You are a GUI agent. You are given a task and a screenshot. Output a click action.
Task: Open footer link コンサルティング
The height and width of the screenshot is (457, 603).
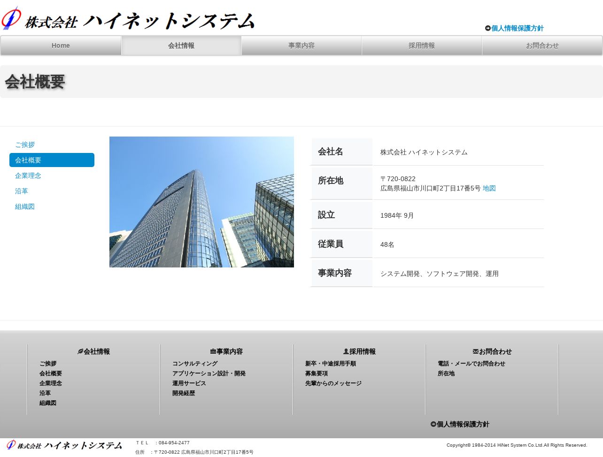195,364
